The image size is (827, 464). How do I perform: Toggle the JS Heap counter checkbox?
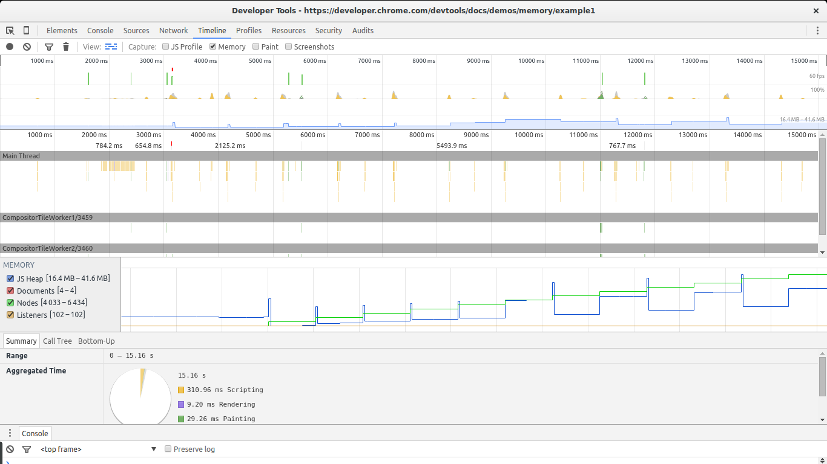pos(10,279)
